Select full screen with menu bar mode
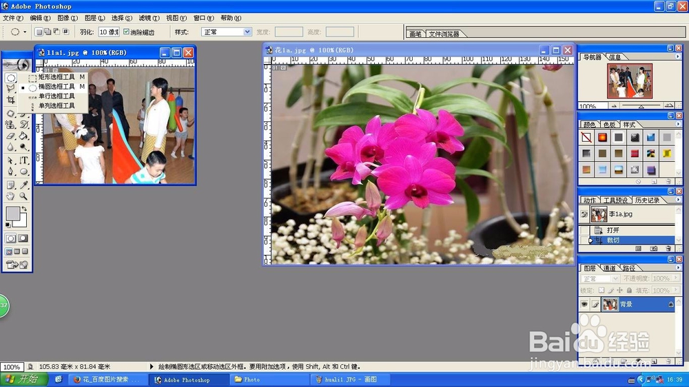Image resolution: width=689 pixels, height=387 pixels. [x=17, y=251]
